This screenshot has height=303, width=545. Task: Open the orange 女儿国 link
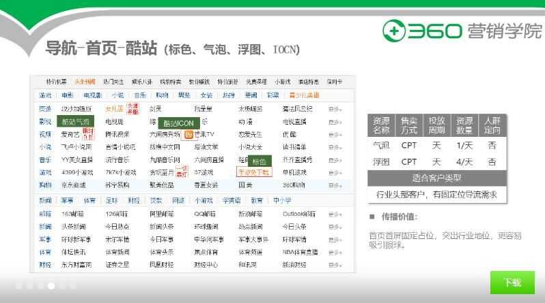114,109
